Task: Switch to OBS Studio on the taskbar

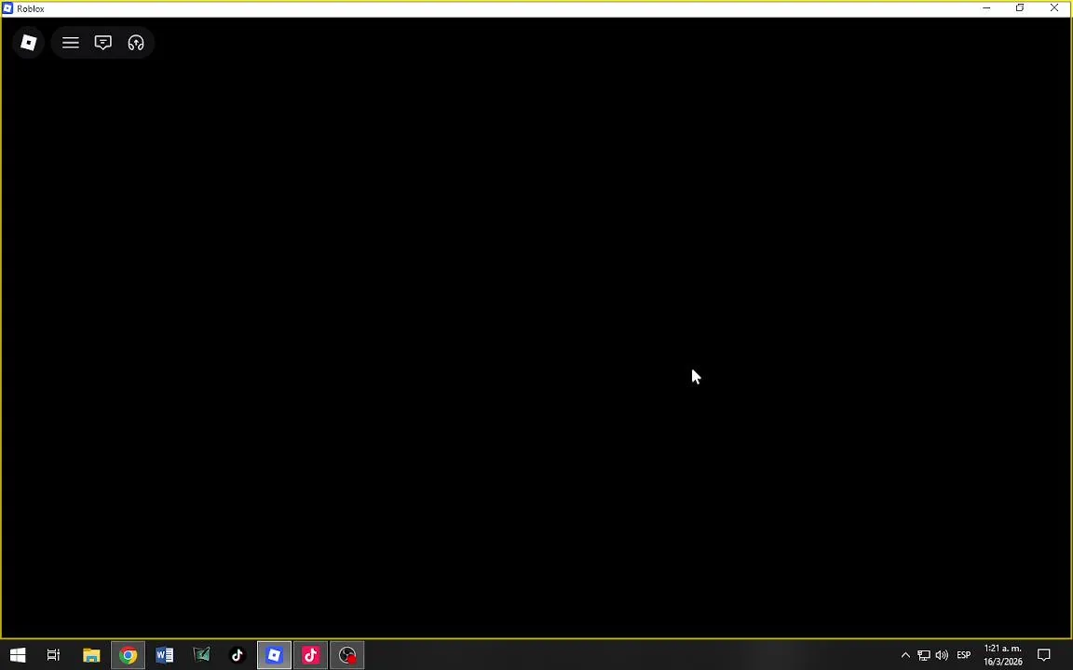Action: (x=346, y=655)
